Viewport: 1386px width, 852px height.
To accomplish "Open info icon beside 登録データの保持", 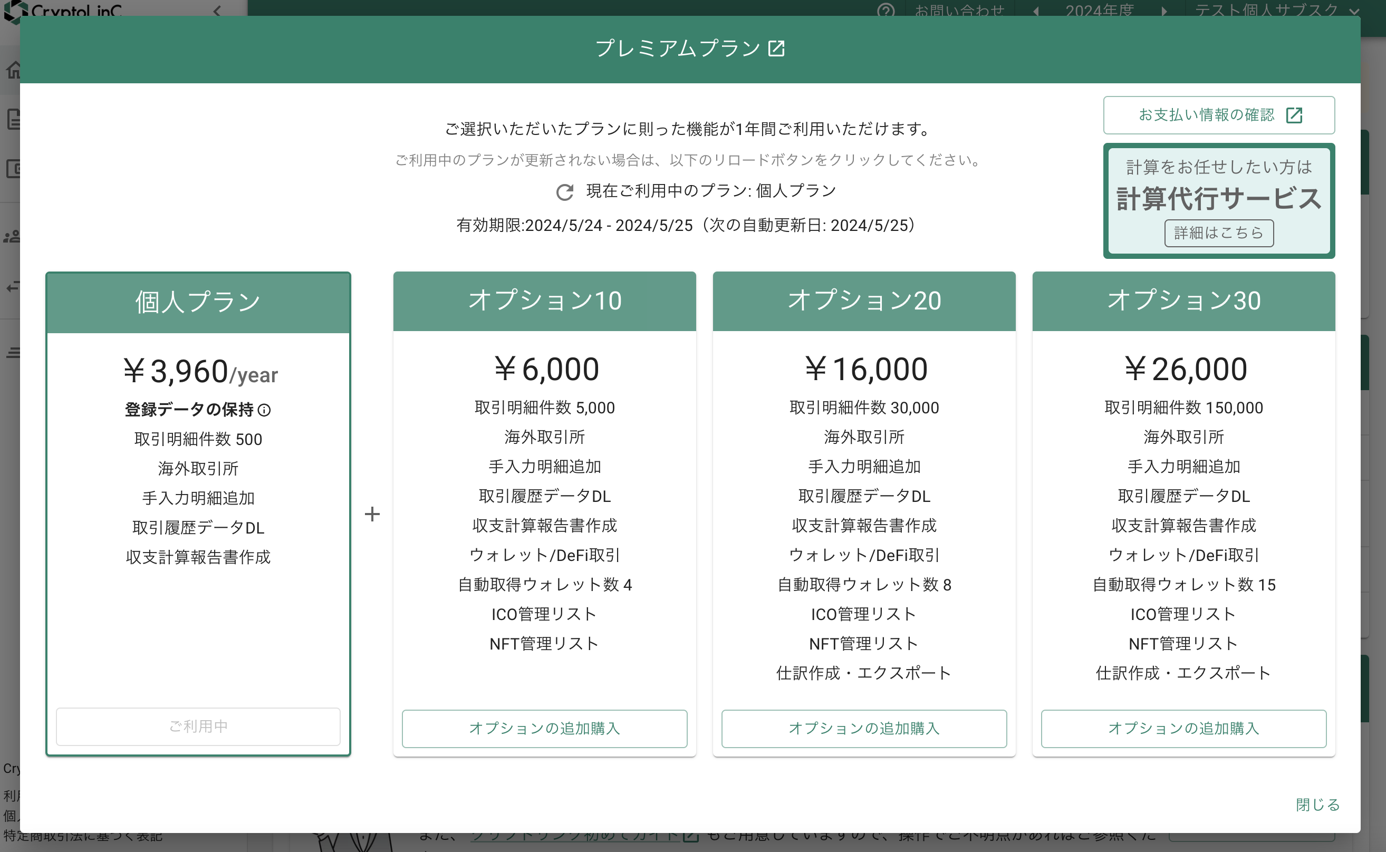I will (264, 410).
